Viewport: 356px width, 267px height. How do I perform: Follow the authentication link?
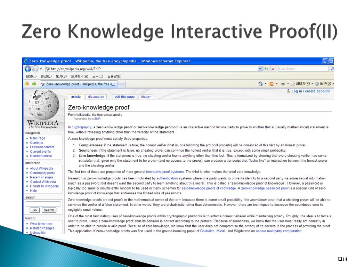click(167, 178)
